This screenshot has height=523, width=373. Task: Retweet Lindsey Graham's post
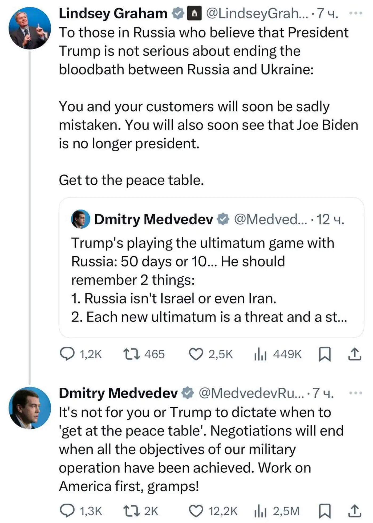131,354
